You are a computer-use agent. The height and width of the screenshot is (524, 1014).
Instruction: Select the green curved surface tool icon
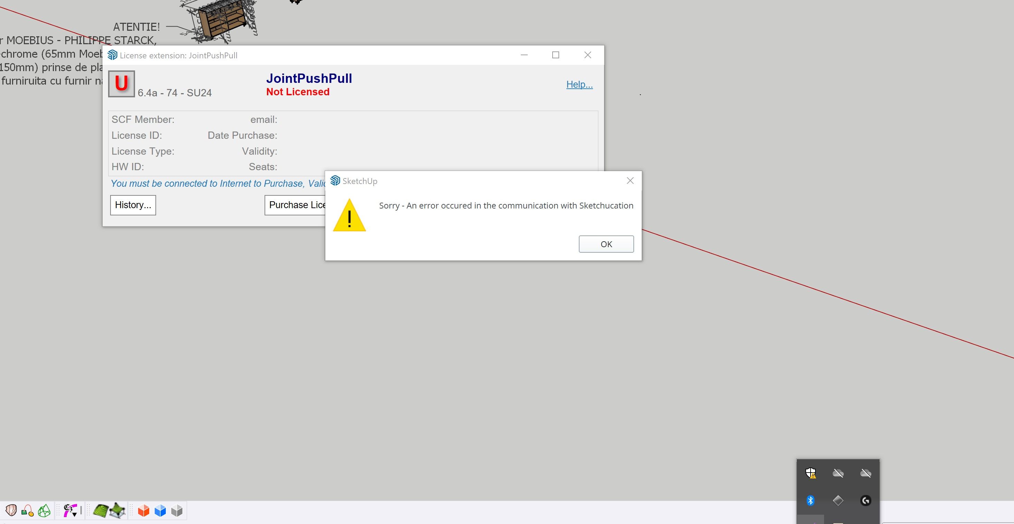(101, 510)
